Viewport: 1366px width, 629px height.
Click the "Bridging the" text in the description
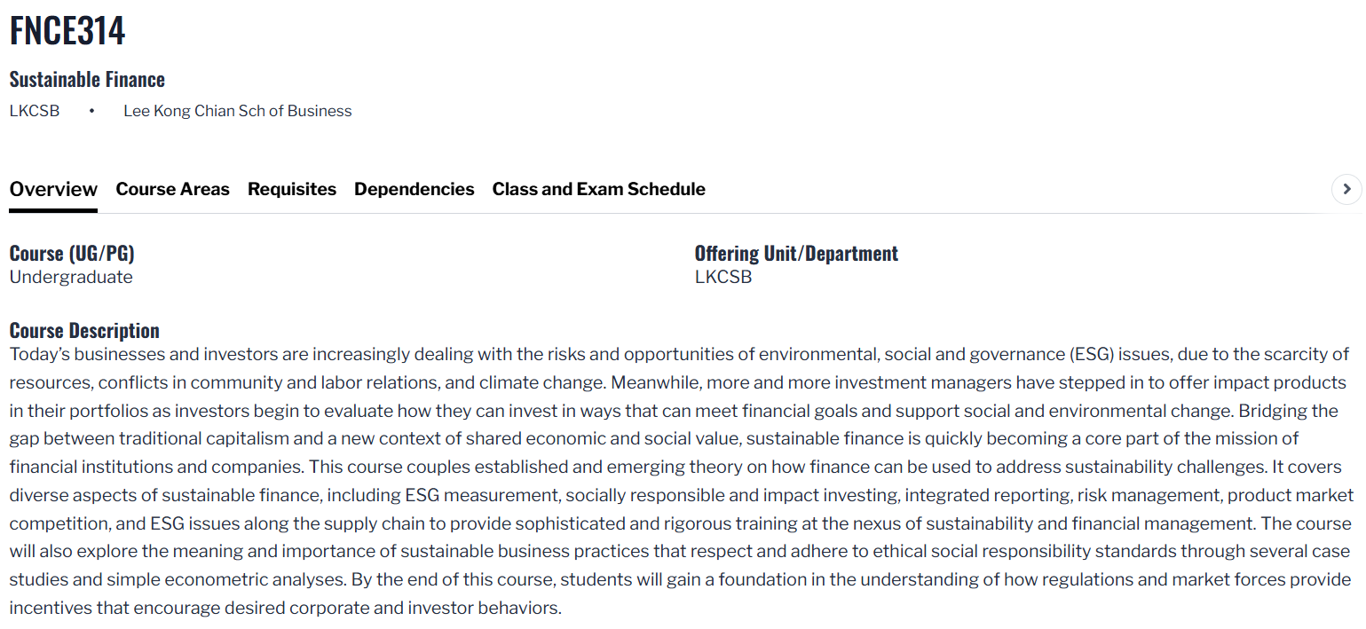1288,411
